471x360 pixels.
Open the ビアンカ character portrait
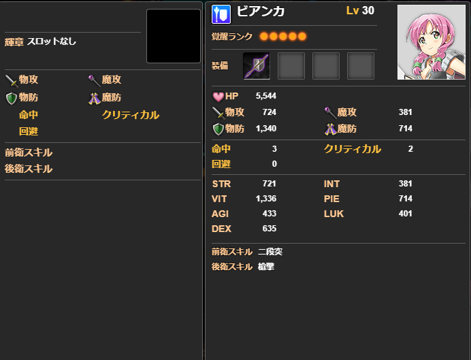431,42
